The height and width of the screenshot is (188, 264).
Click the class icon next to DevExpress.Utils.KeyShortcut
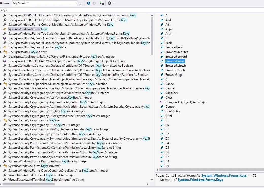point(5,52)
